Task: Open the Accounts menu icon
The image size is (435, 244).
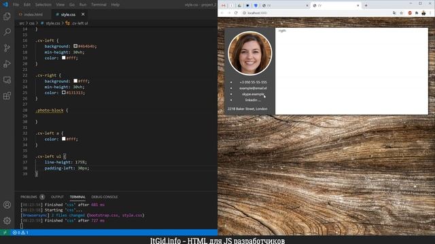Action: 7,205
